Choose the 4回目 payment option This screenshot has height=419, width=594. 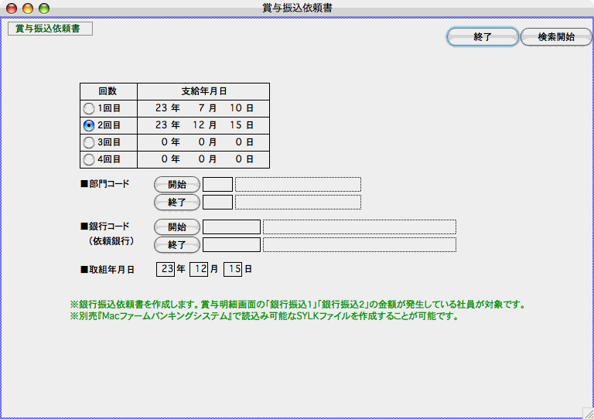[89, 159]
